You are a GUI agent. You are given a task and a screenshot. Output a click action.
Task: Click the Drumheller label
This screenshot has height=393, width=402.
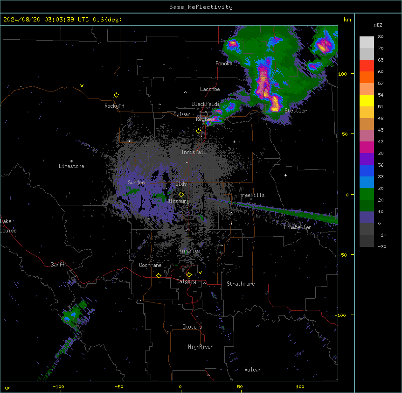[298, 227]
